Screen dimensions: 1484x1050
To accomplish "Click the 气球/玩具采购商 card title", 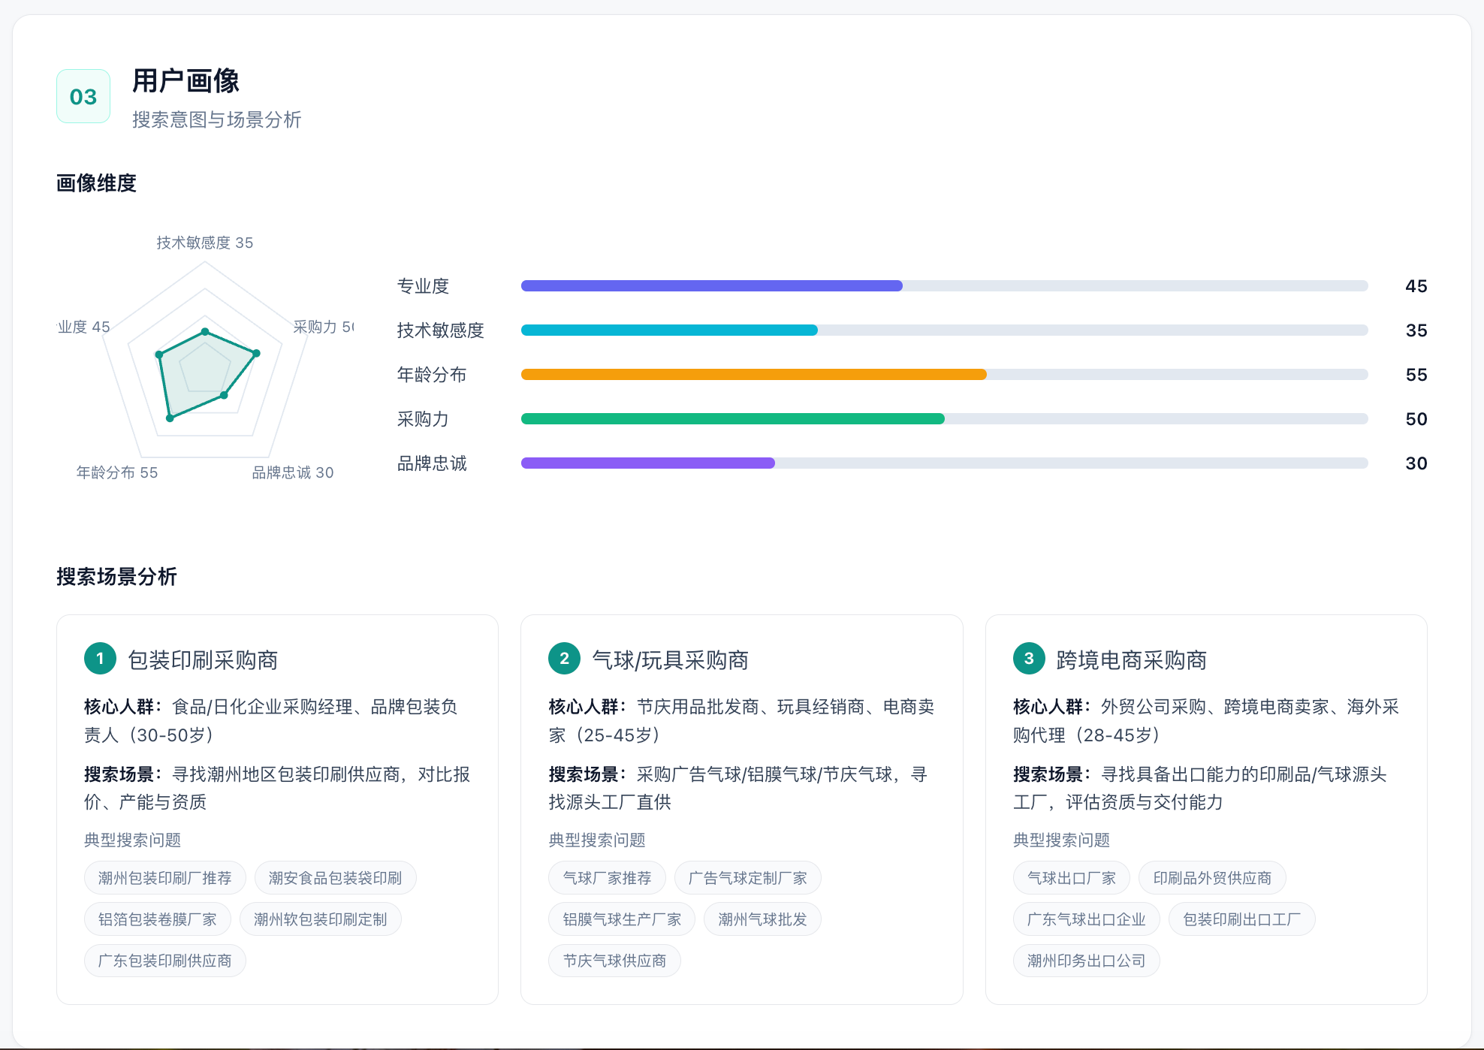I will 670,659.
